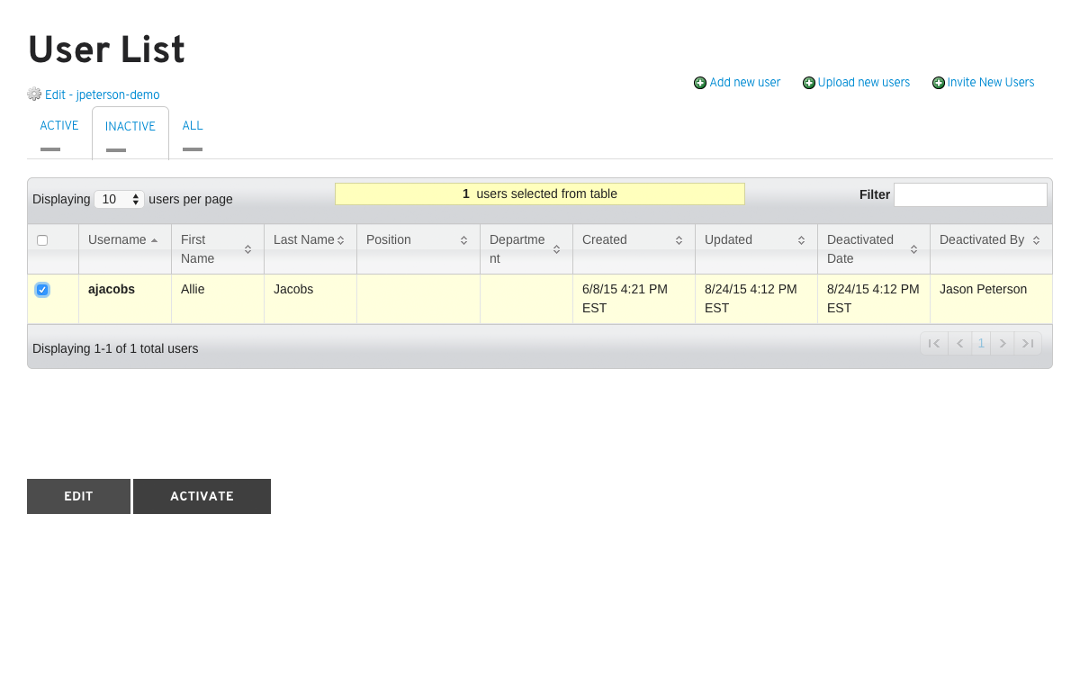This screenshot has height=685, width=1080.
Task: Click the green plus icon for Add new user
Action: pyautogui.click(x=700, y=83)
